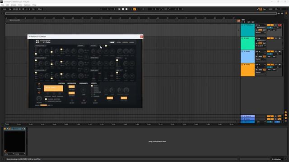Open the 1 Bar quantization dropdown
The image size is (289, 162).
[41, 9]
